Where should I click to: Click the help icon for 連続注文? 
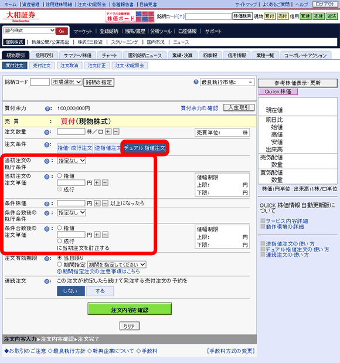(x=47, y=281)
